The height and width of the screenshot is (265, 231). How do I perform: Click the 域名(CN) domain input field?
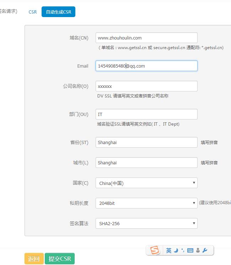146,38
